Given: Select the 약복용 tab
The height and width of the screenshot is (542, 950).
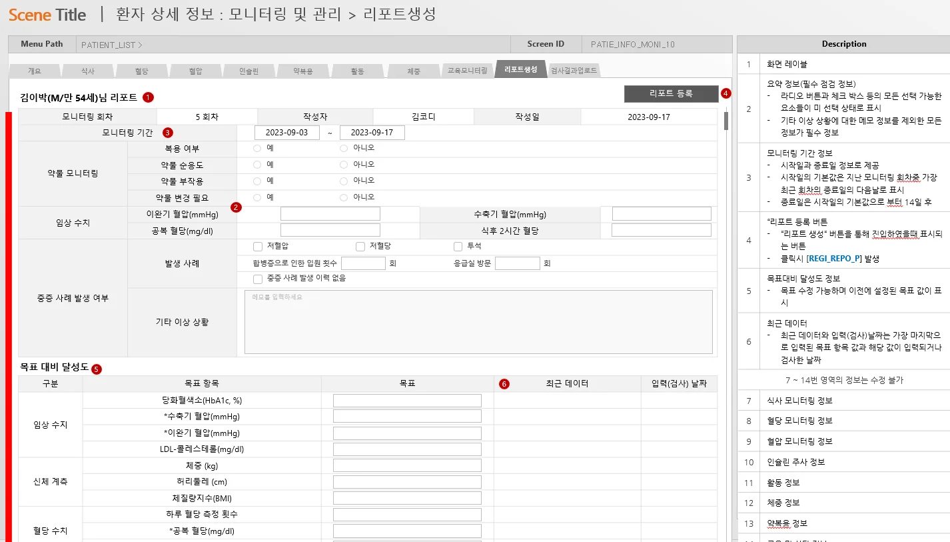Looking at the screenshot, I should tap(304, 70).
